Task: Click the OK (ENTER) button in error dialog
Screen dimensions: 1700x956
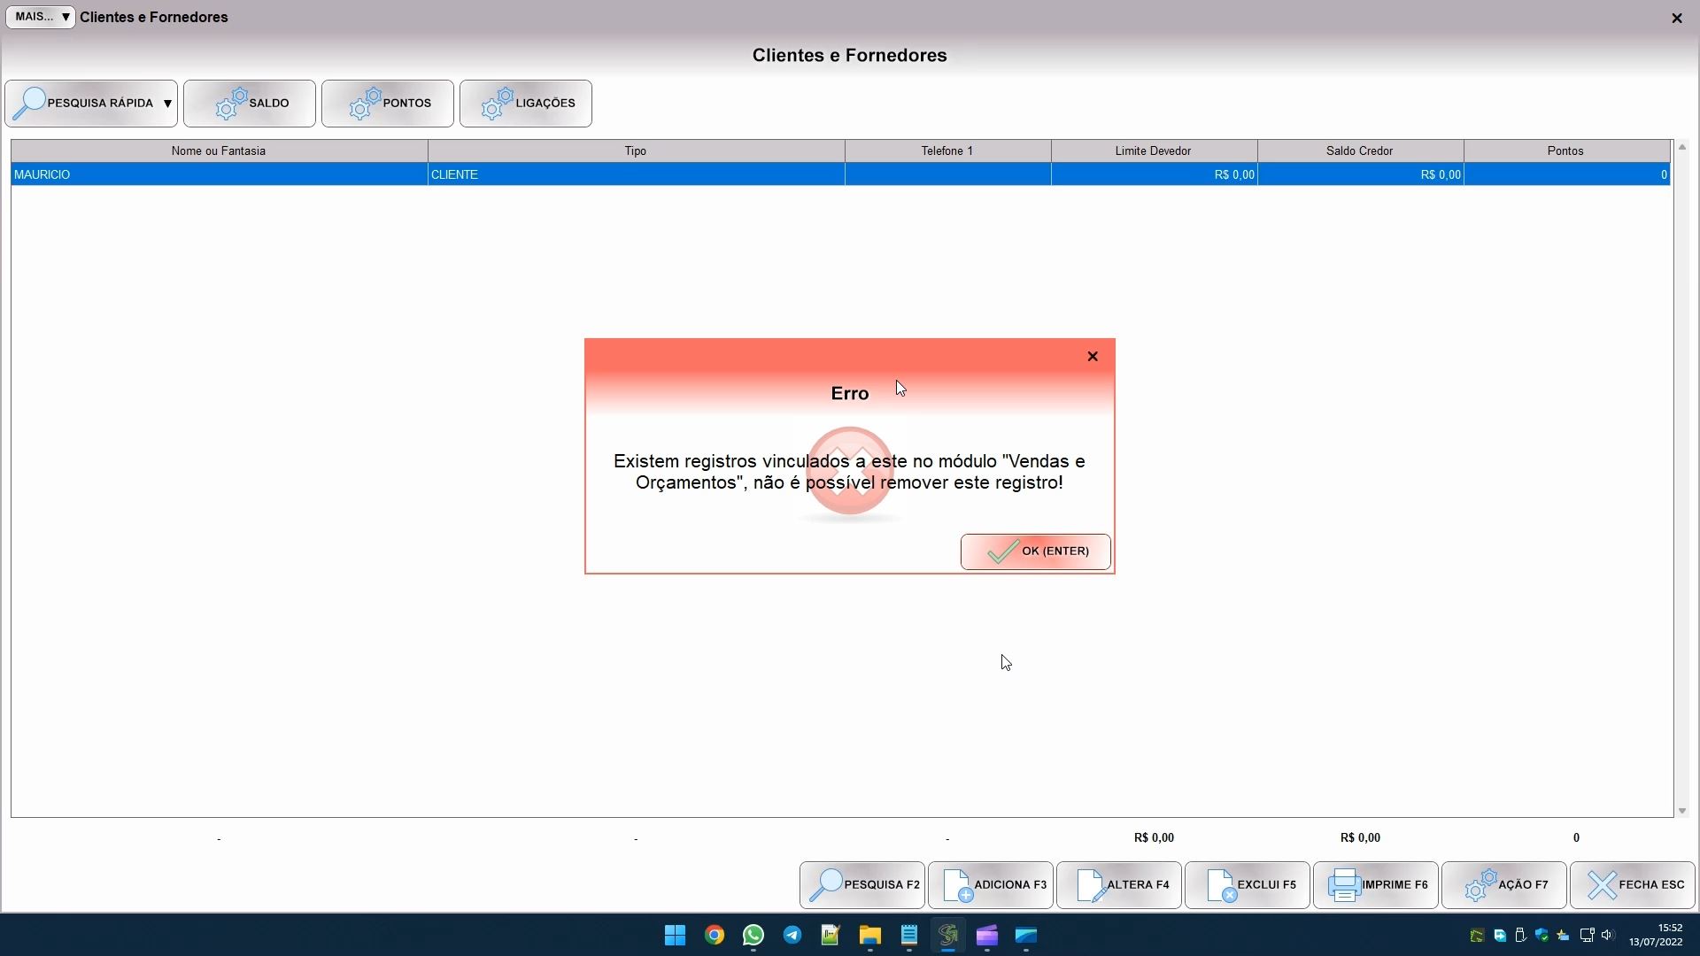Action: pos(1035,551)
